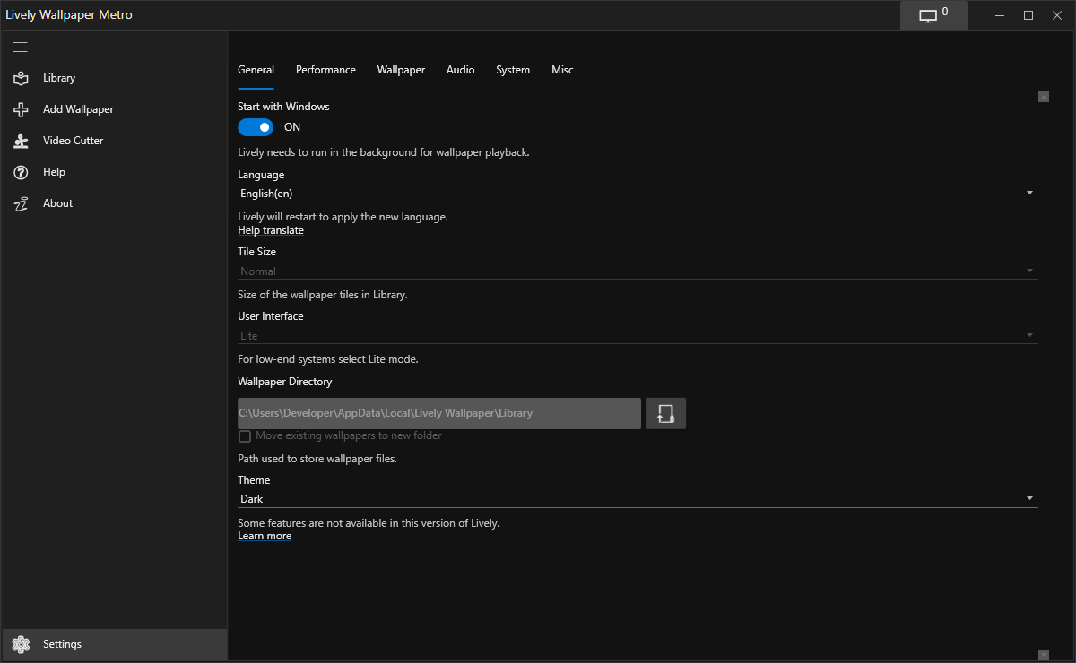This screenshot has width=1076, height=663.
Task: Switch to the Performance tab
Action: click(325, 70)
